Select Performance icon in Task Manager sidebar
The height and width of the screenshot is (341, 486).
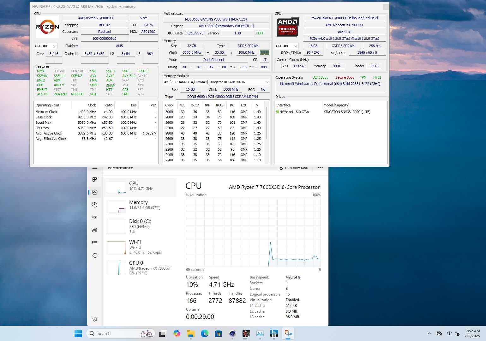94,192
